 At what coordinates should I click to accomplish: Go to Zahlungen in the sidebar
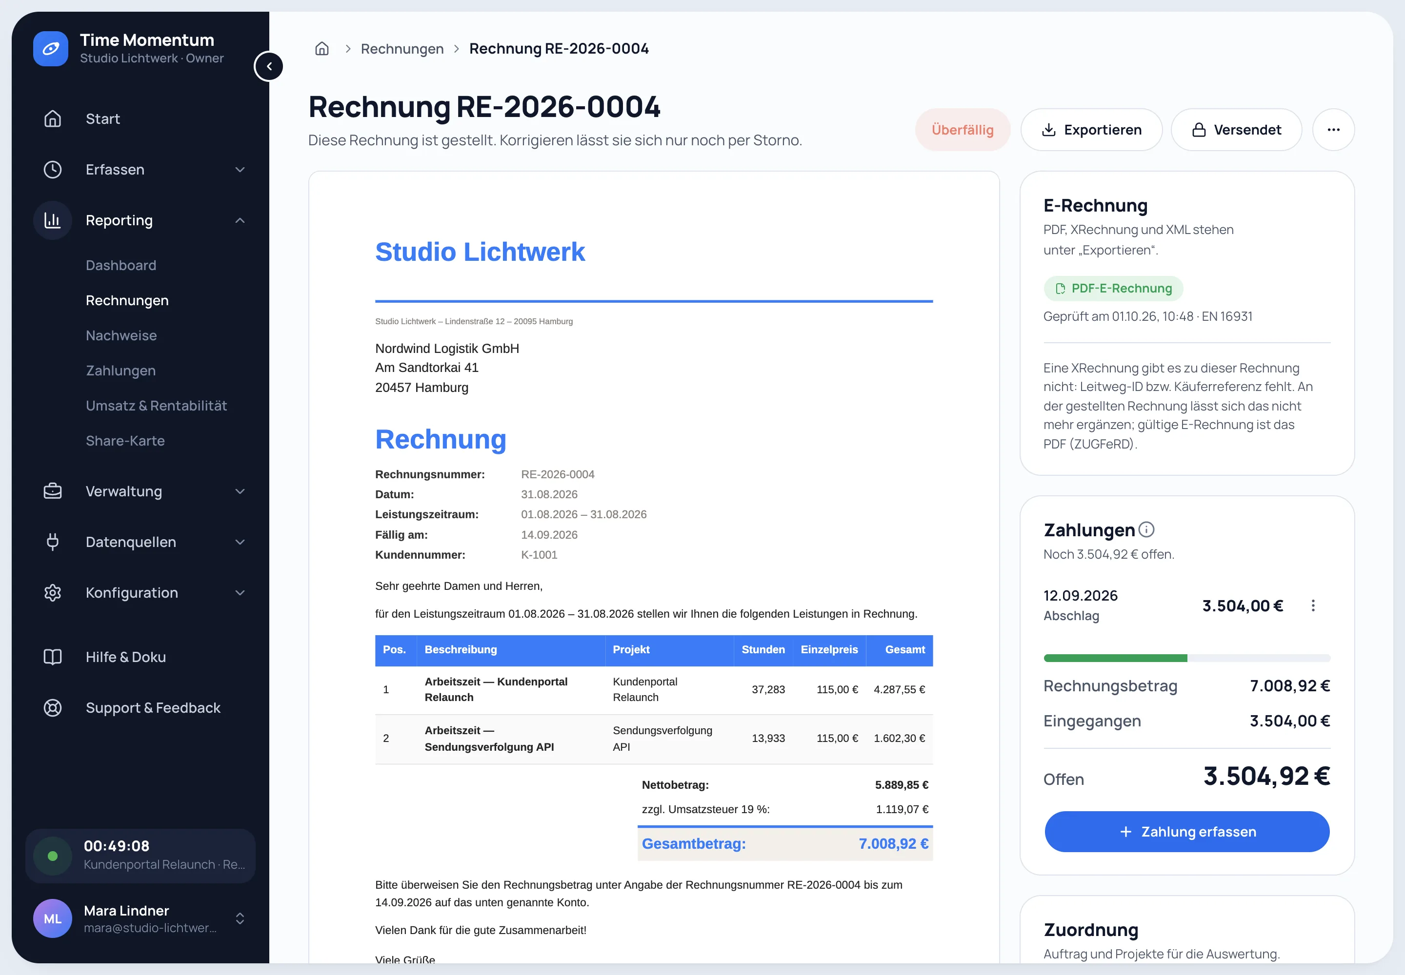120,370
